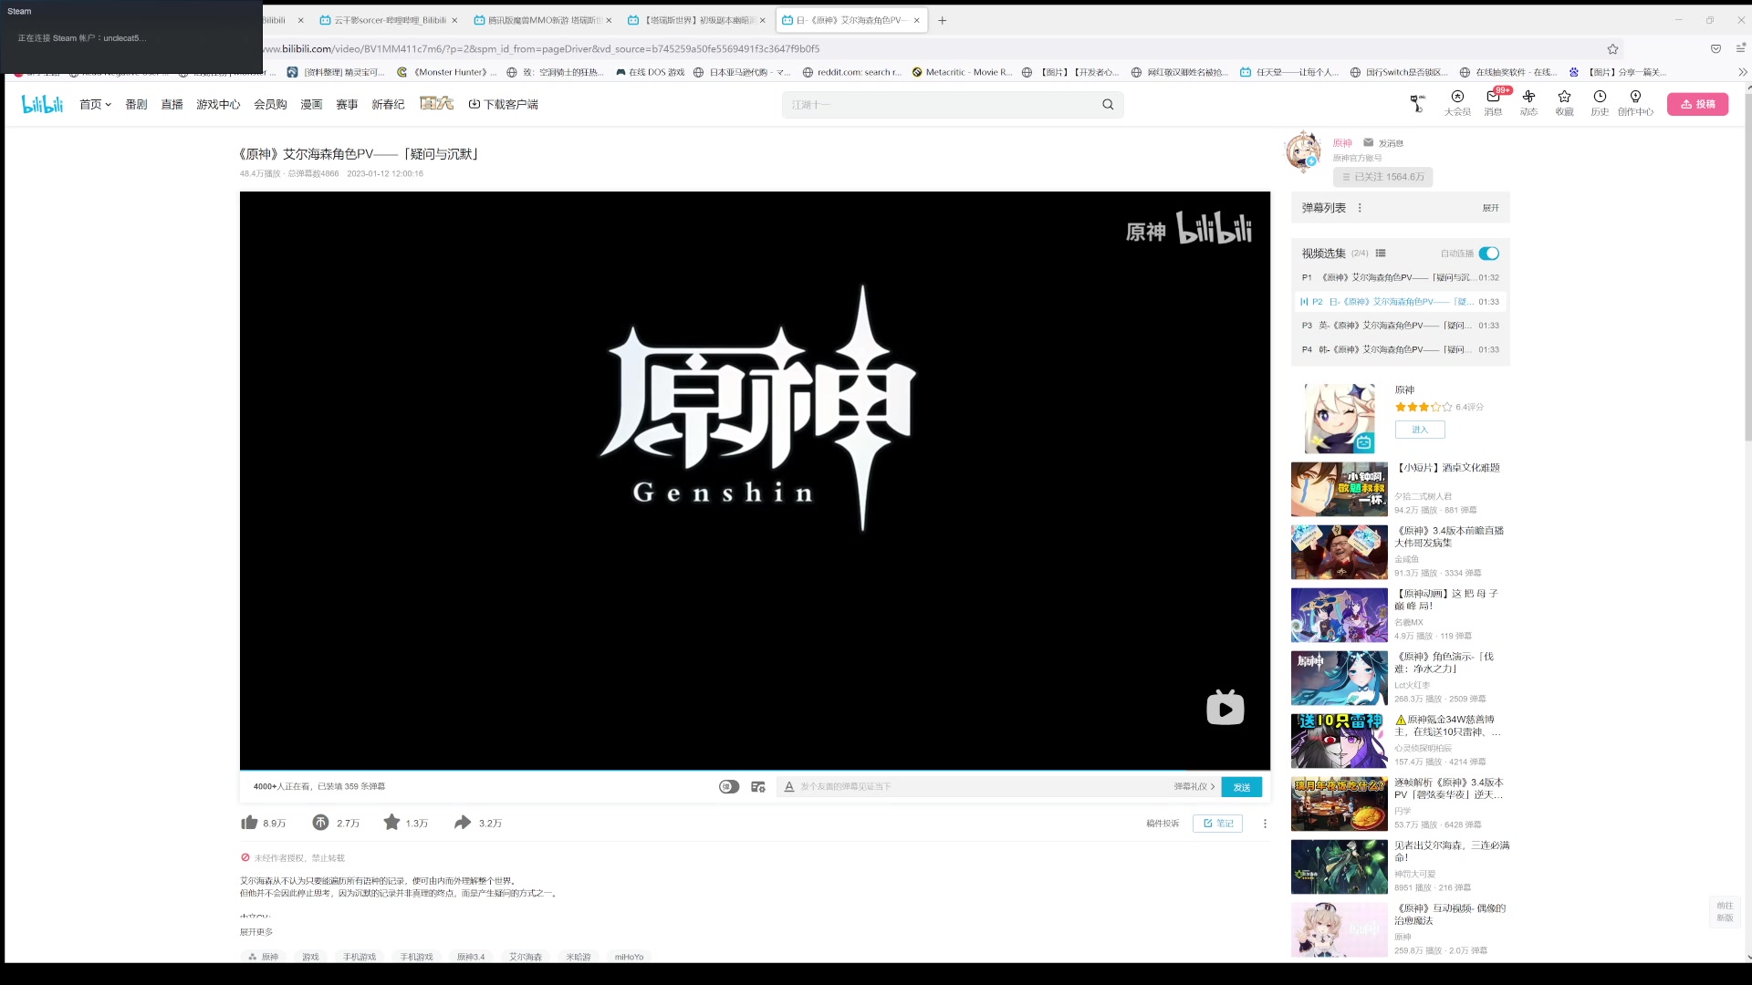
Task: Open the 动态 (dynamics) icon in top navigation
Action: coord(1528,103)
